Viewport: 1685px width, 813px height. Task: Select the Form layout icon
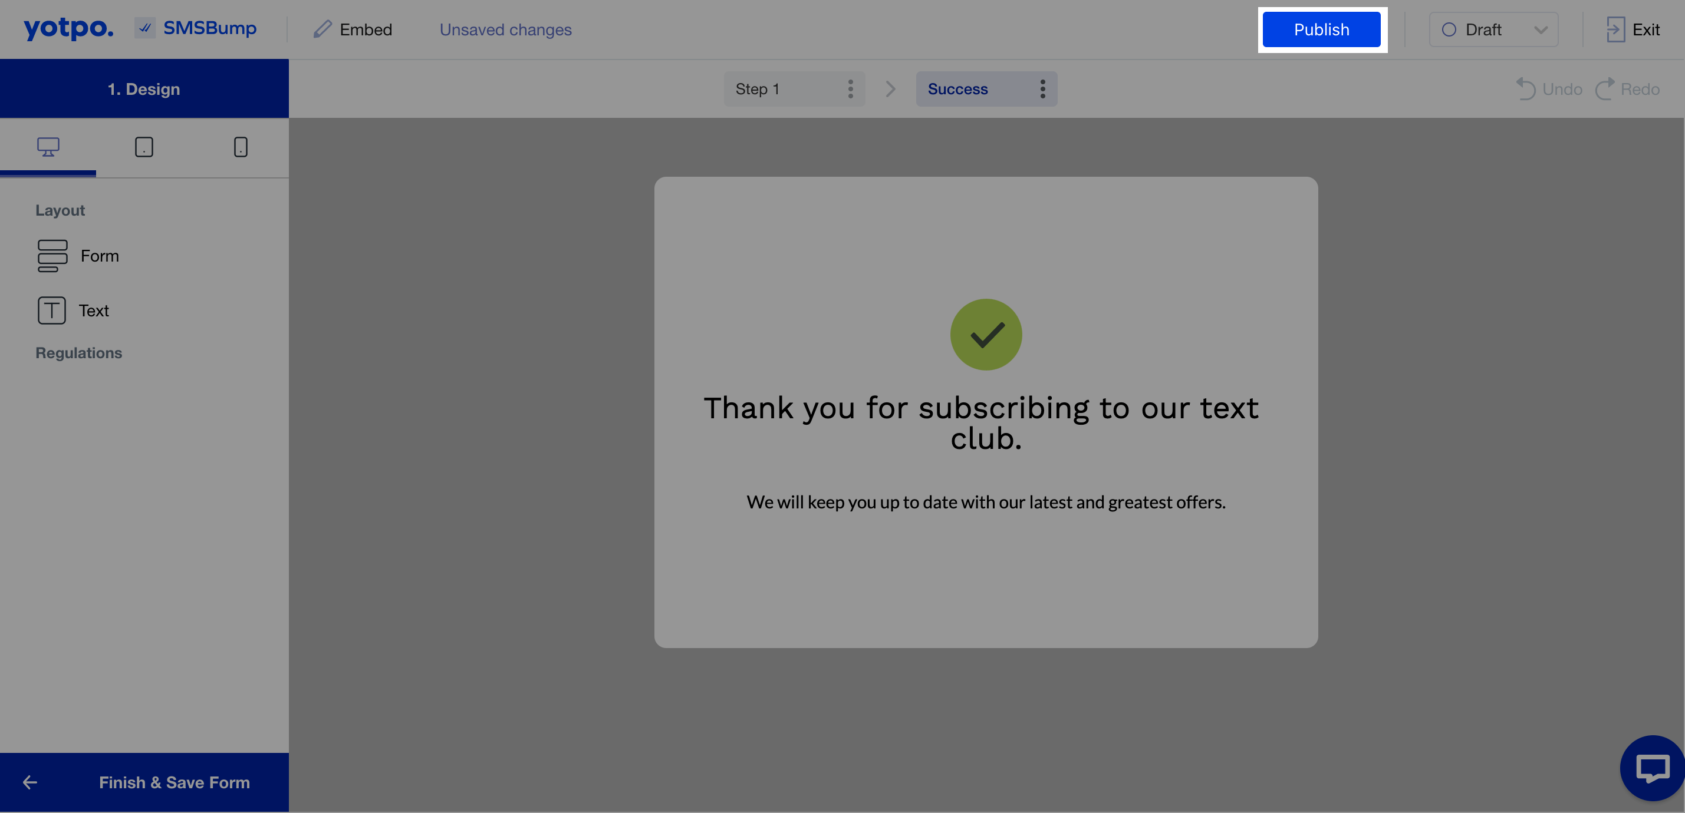(52, 256)
